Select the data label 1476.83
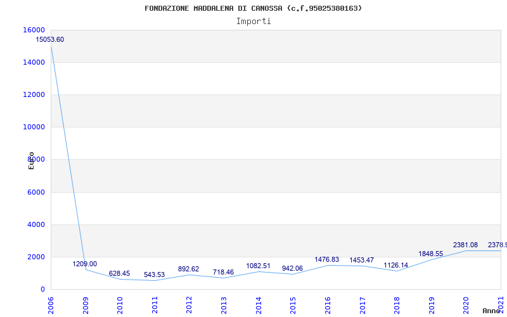 pos(327,259)
